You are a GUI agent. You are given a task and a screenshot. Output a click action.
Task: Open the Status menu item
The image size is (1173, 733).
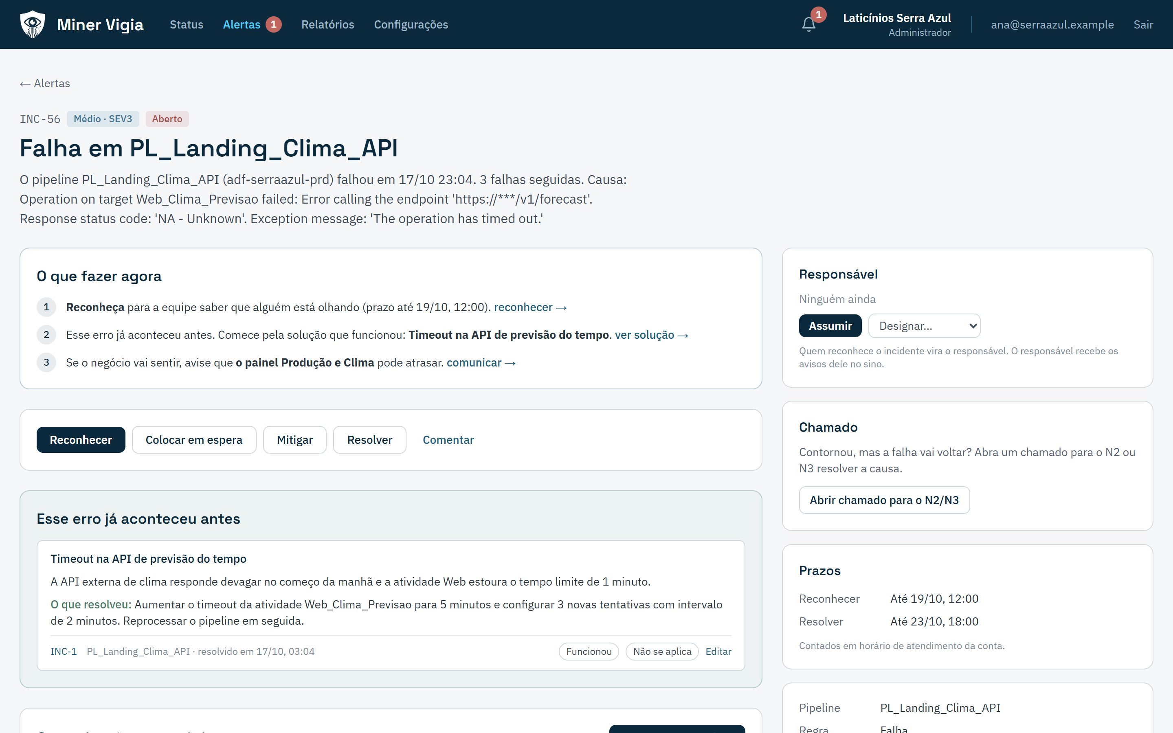click(x=186, y=24)
